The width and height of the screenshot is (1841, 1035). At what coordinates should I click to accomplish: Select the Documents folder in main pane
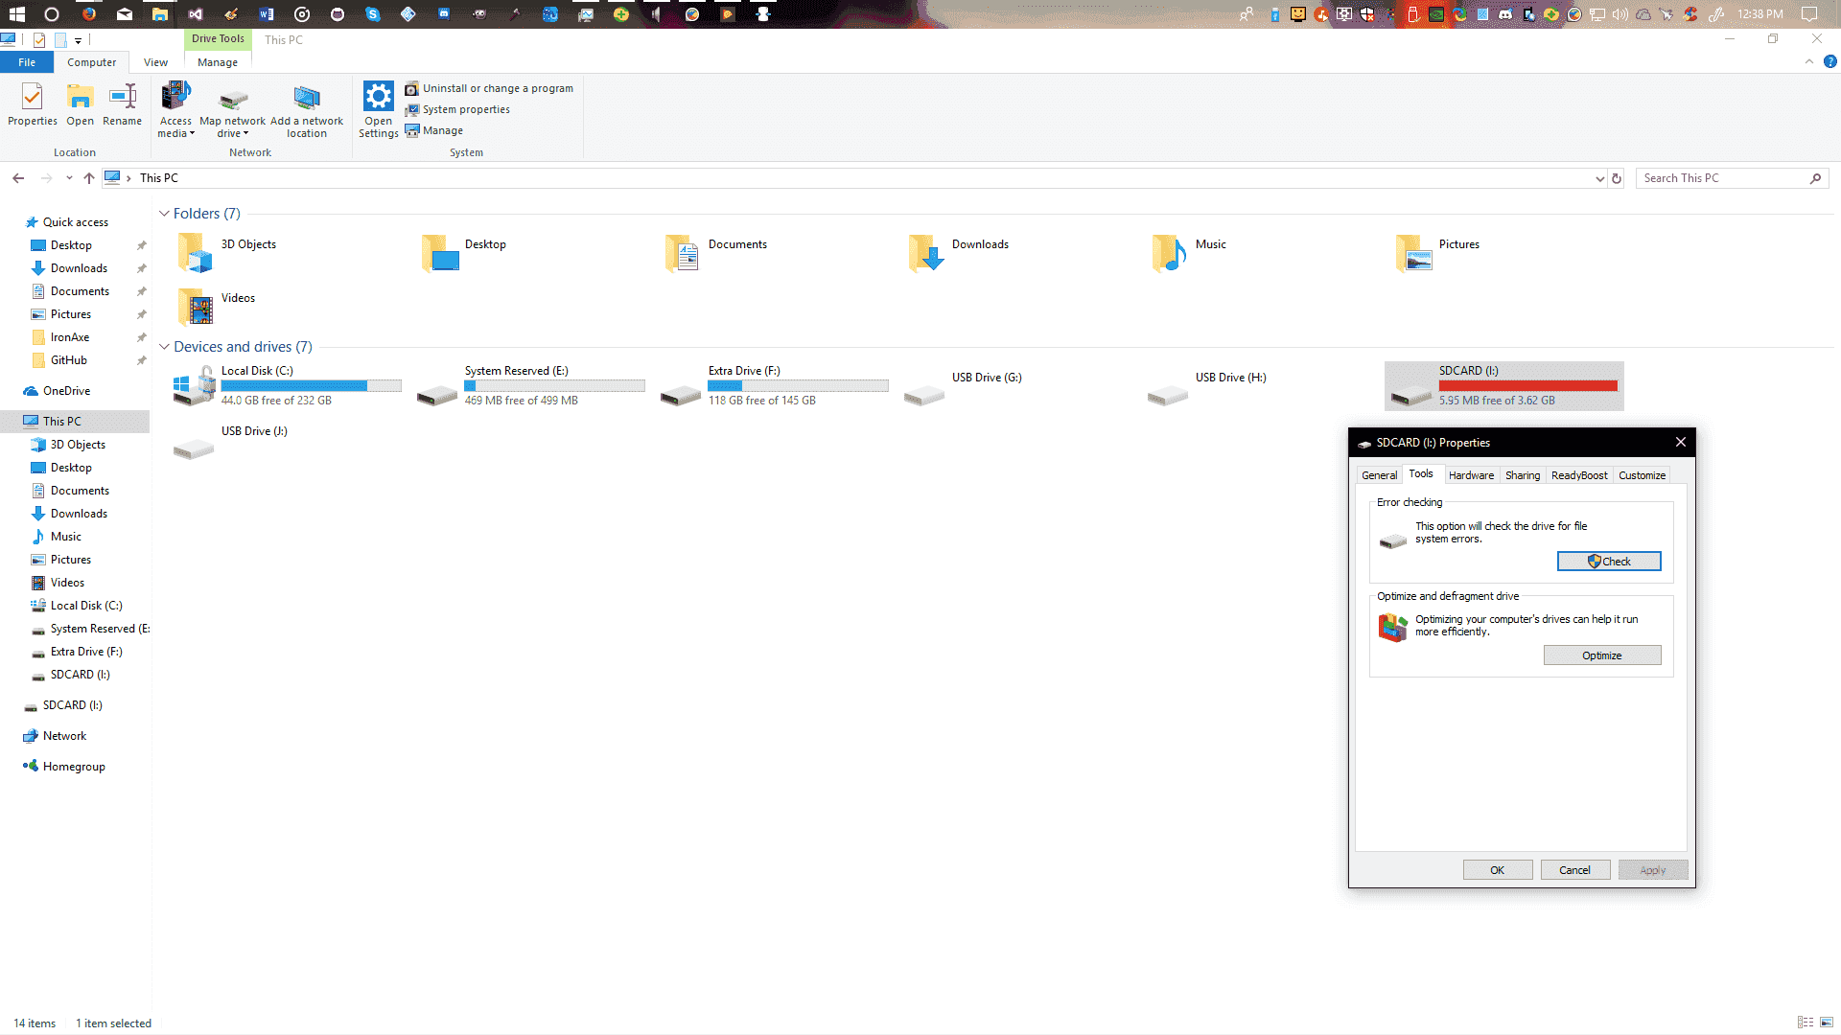click(717, 254)
